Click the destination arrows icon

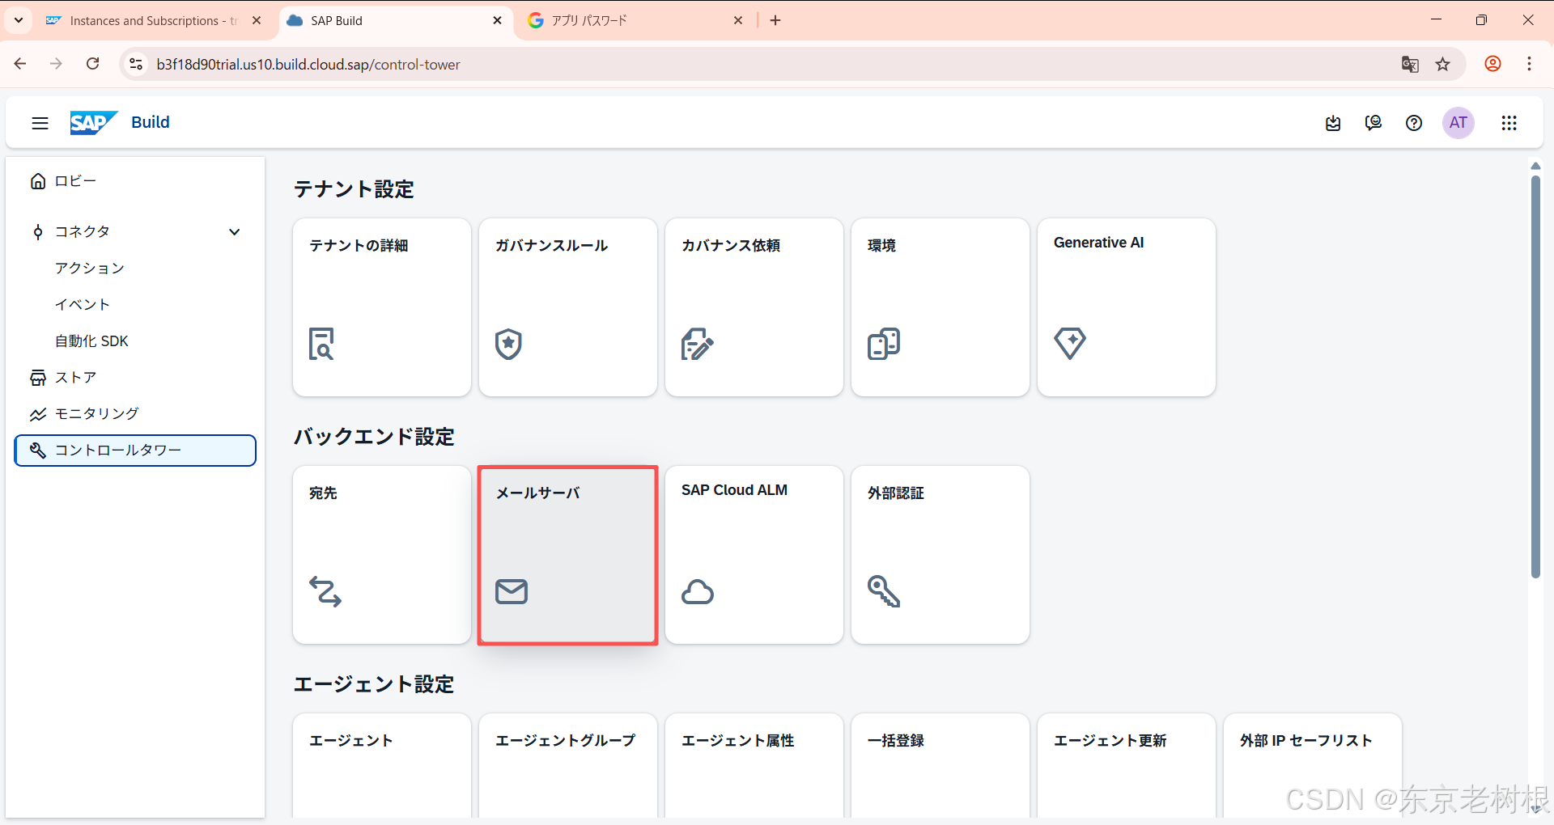(x=325, y=591)
